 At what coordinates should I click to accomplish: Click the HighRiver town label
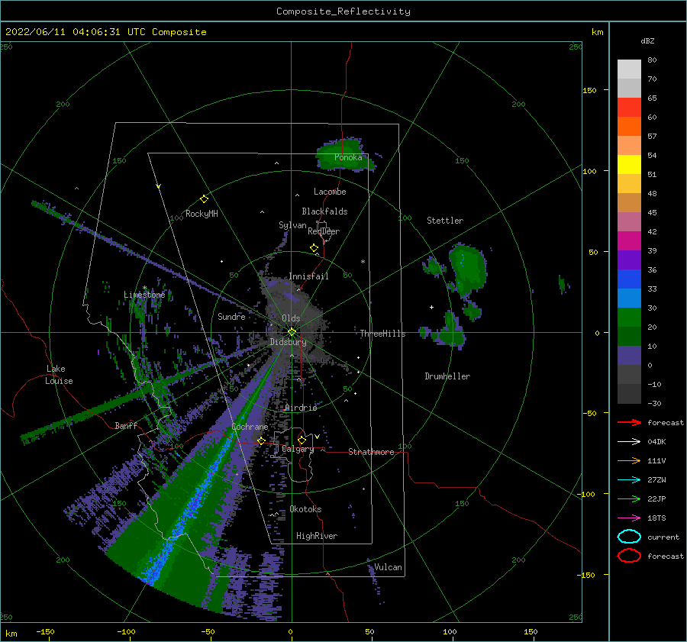(317, 536)
